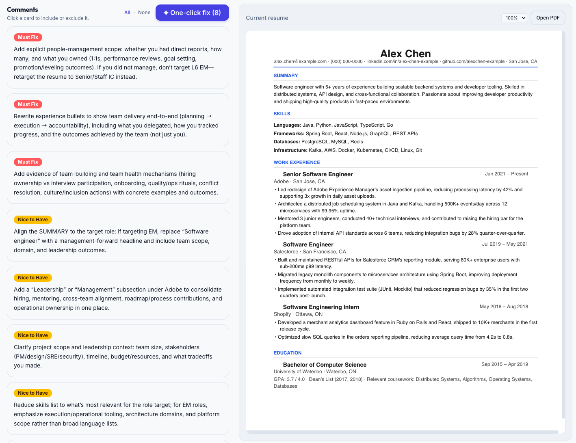The image size is (576, 443).
Task: Toggle the card about rewriting experience bullets
Action: (118, 119)
